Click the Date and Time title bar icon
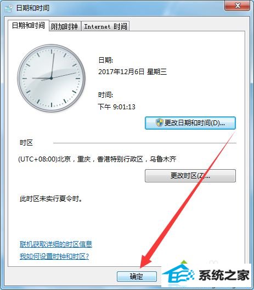Image resolution: width=254 pixels, height=290 pixels. [x=8, y=8]
